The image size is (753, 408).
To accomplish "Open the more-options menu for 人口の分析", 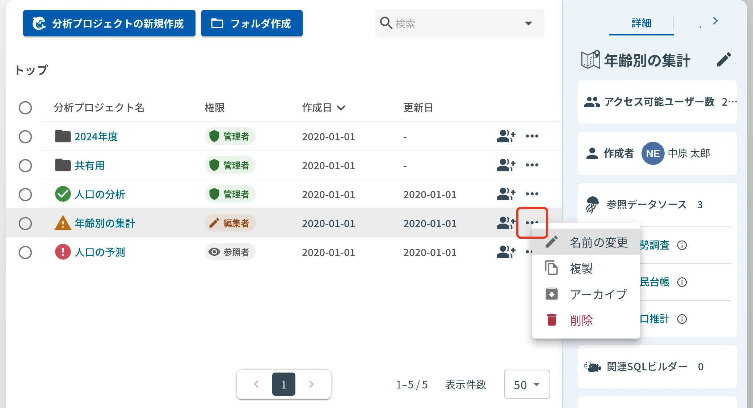I will [532, 194].
